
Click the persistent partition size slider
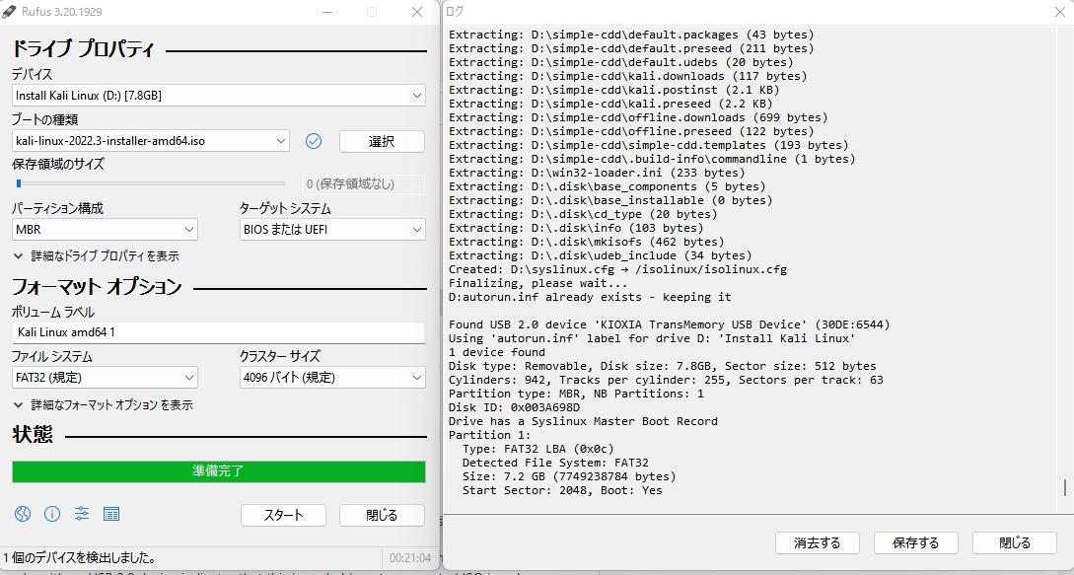(149, 183)
